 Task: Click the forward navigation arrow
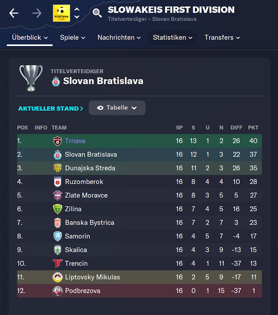tap(37, 13)
